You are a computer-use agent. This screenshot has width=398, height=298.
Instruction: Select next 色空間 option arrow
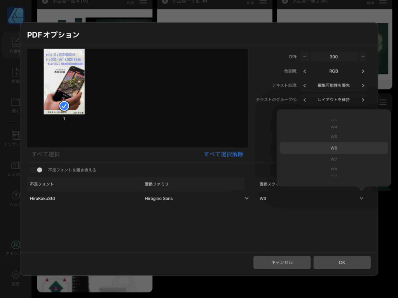click(x=363, y=71)
